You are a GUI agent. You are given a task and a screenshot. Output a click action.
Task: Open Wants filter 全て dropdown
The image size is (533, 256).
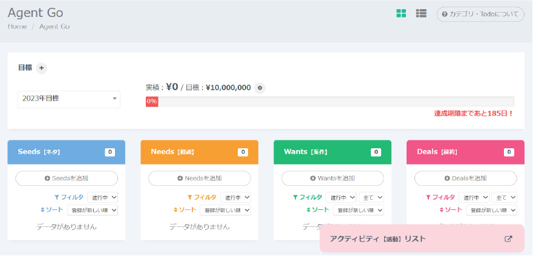(x=371, y=197)
